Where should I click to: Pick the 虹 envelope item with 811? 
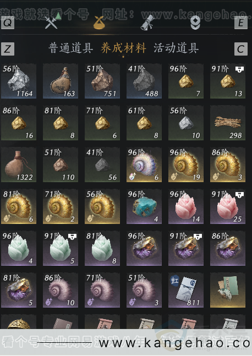(x=186, y=290)
